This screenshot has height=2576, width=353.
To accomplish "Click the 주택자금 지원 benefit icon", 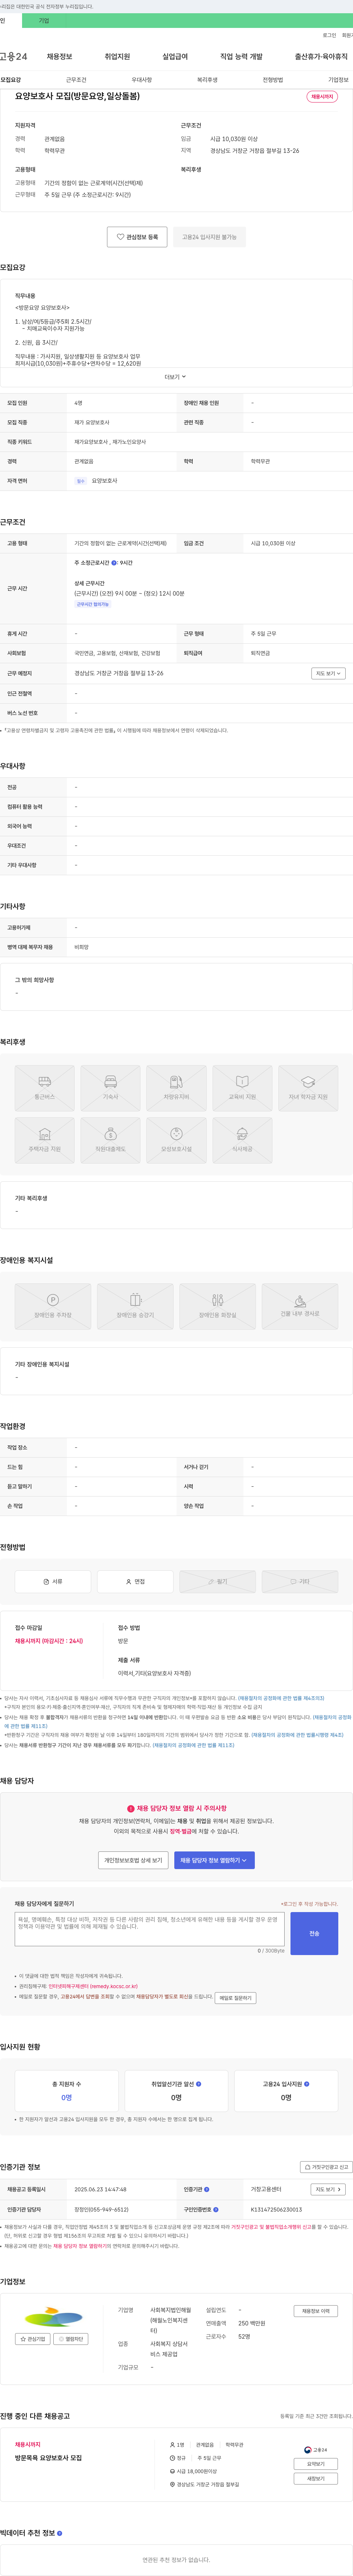I will (44, 1141).
